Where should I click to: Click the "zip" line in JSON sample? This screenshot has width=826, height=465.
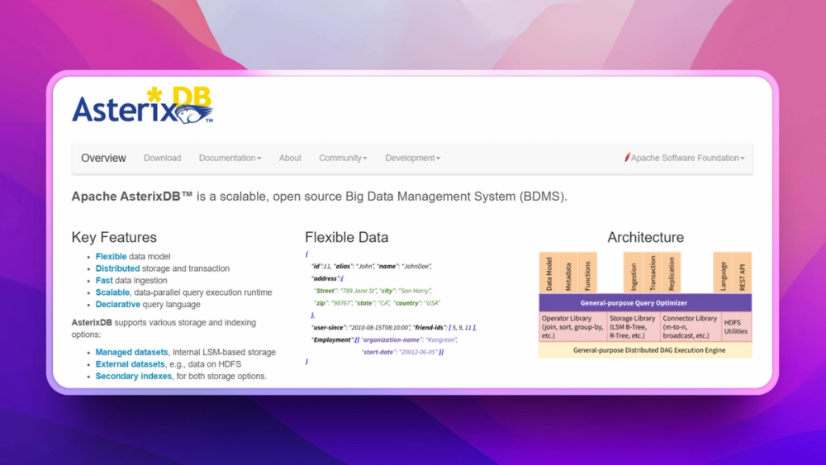click(x=377, y=303)
